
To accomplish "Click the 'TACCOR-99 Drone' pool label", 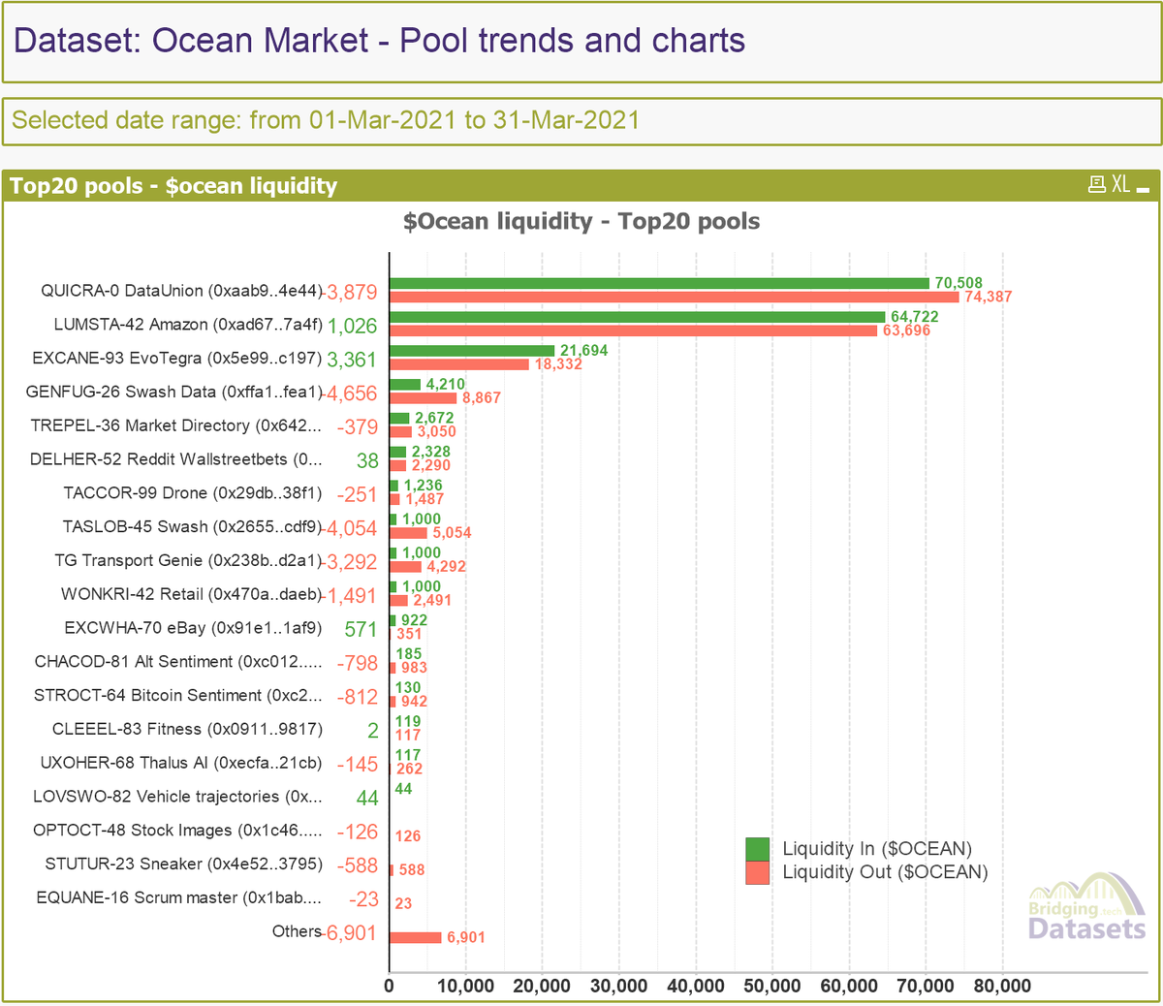I will (x=193, y=493).
